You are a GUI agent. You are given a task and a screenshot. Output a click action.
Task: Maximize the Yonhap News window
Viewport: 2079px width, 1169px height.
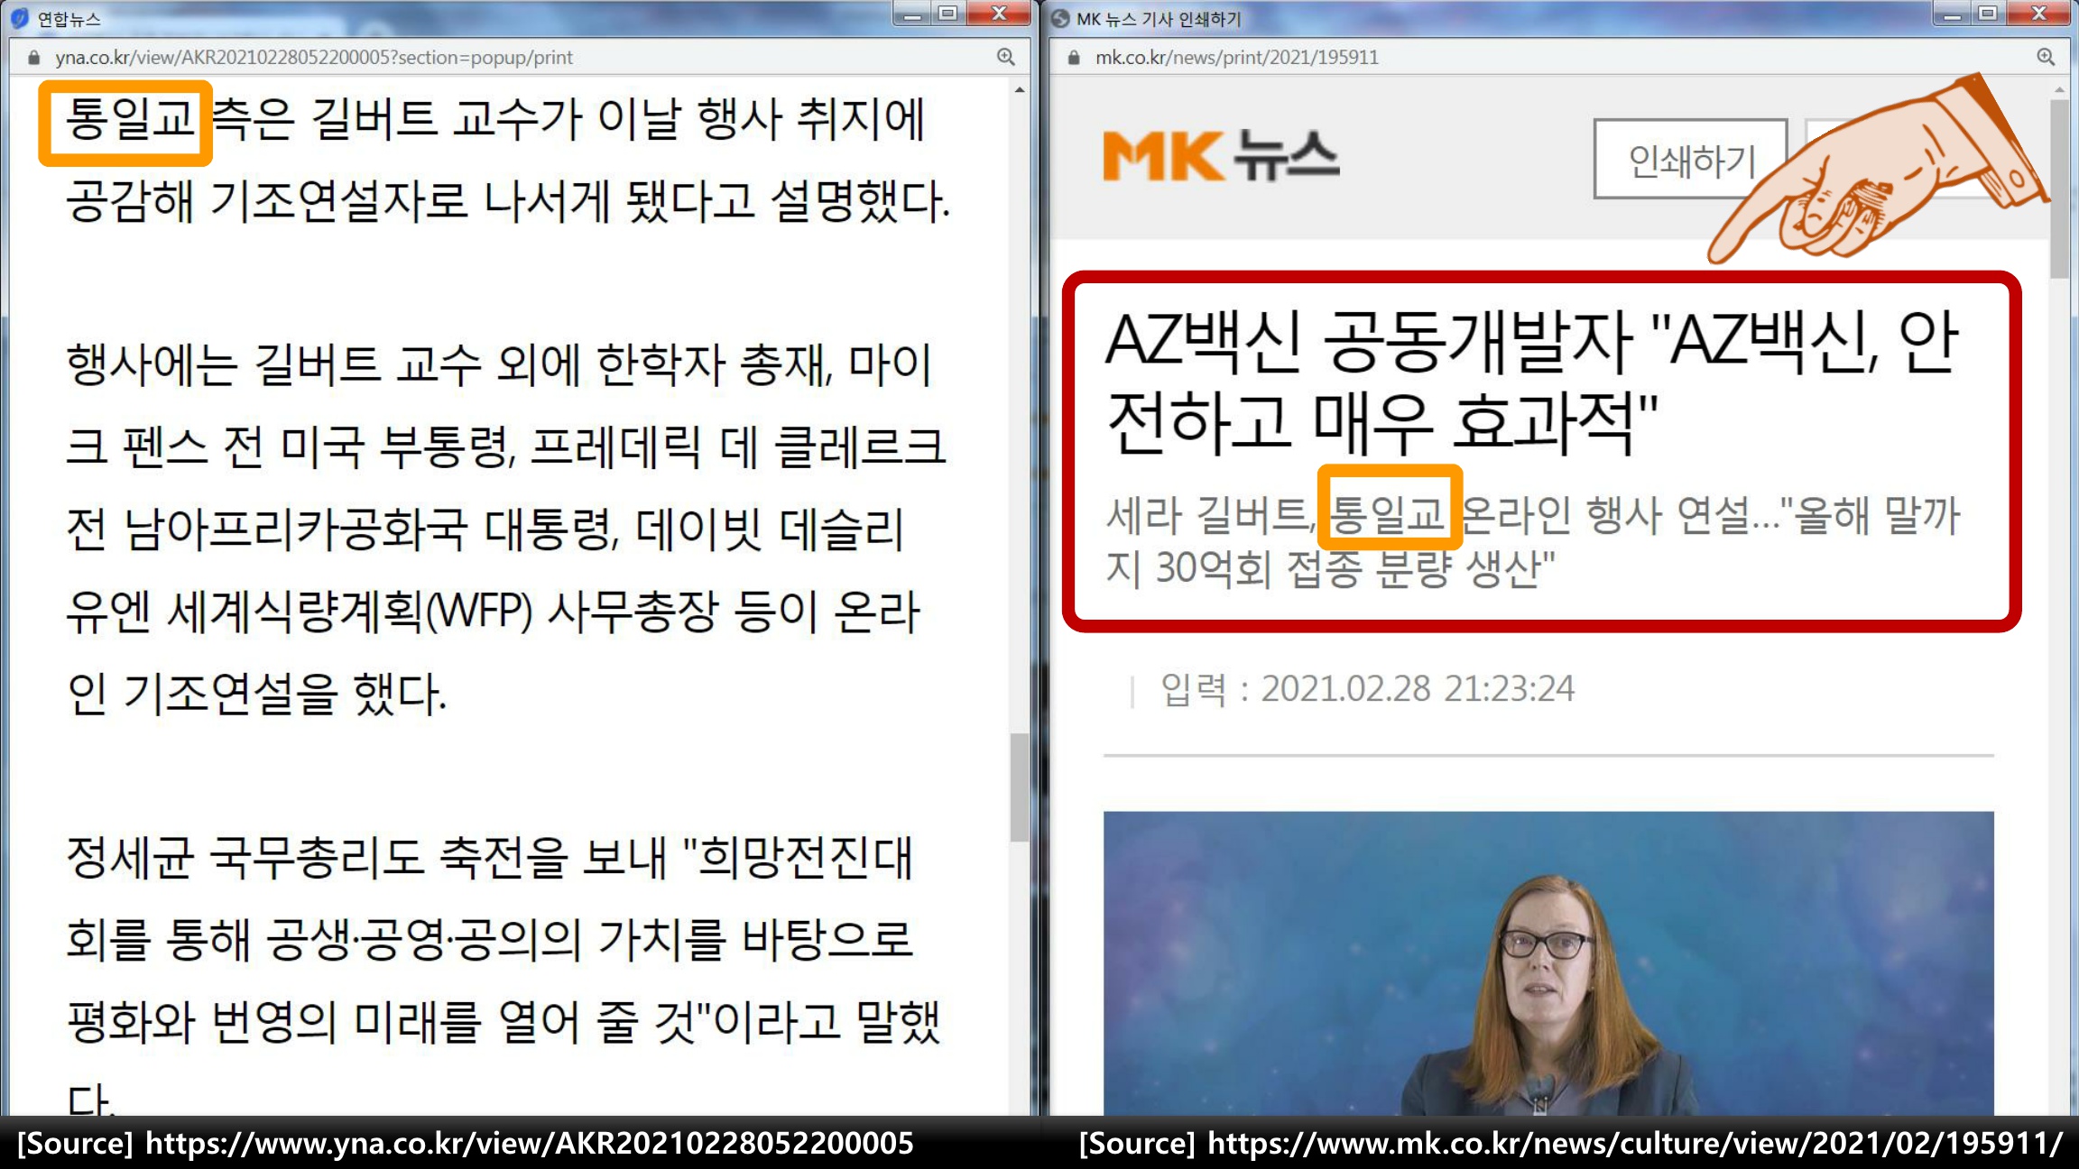pos(947,14)
